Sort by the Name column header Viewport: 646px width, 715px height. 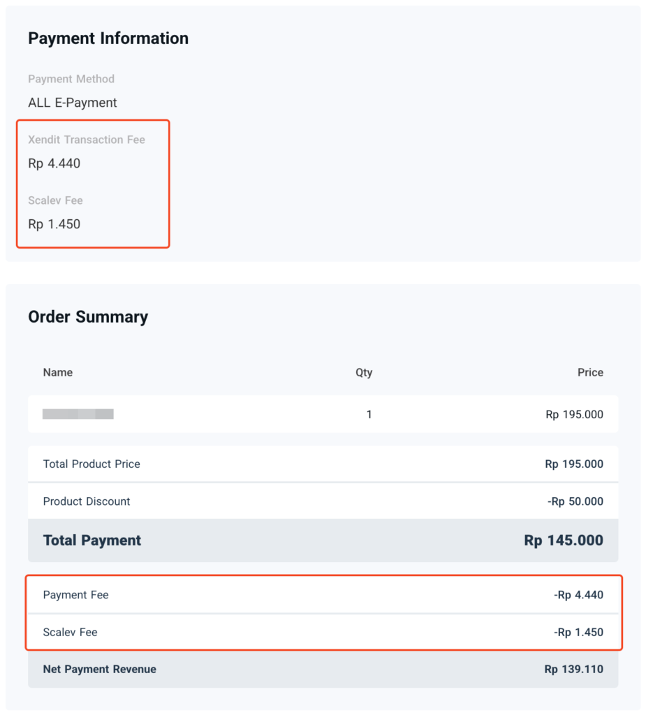pos(57,372)
